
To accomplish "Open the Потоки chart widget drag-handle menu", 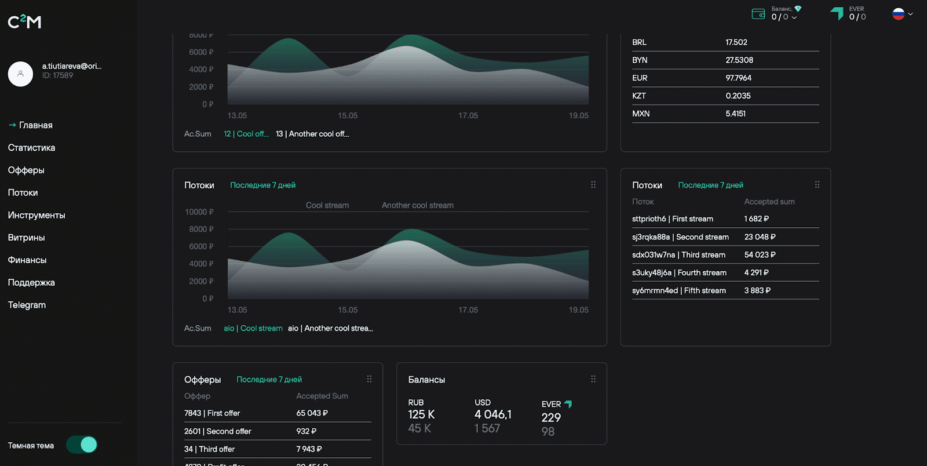I will point(593,185).
